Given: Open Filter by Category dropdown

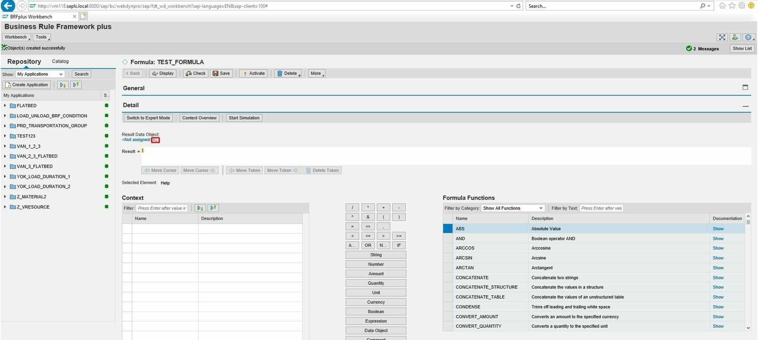Looking at the screenshot, I should [x=513, y=208].
